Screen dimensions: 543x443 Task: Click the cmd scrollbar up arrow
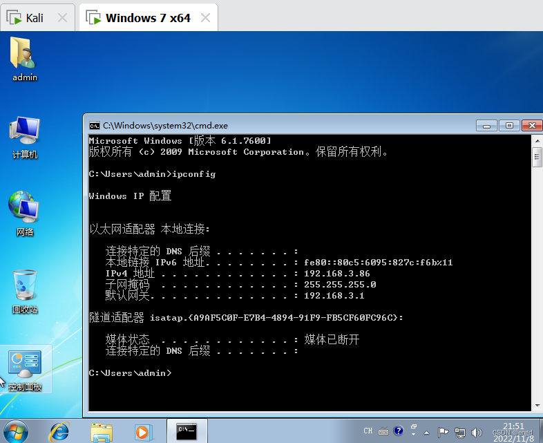537,140
